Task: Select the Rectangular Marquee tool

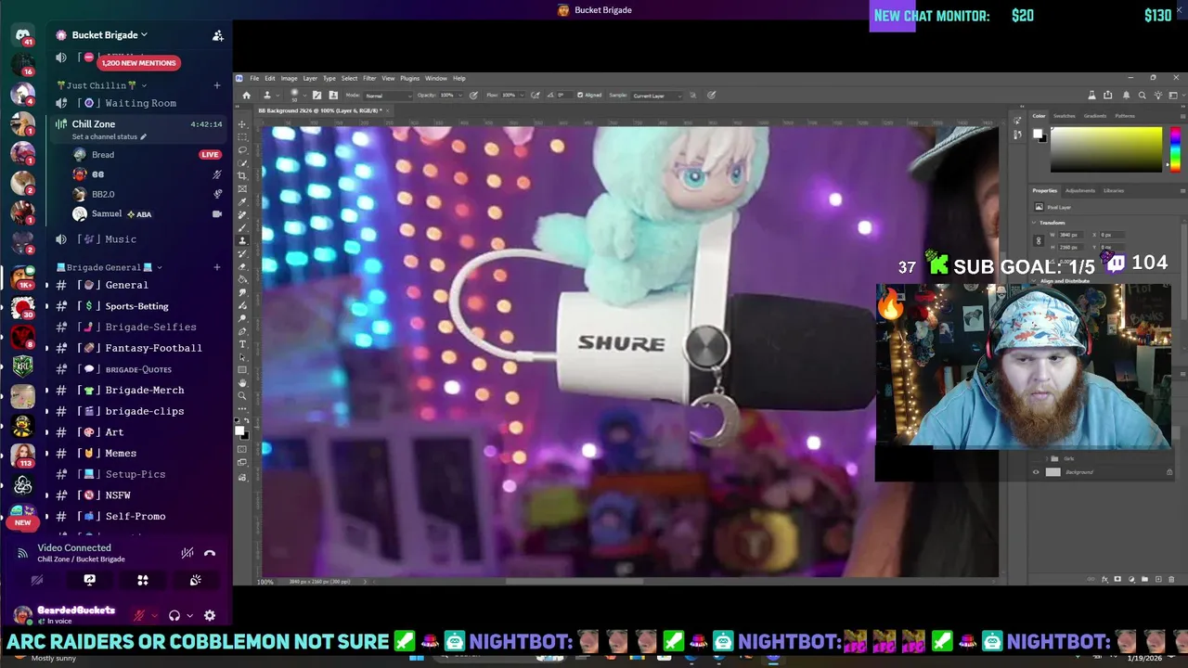Action: pyautogui.click(x=242, y=137)
